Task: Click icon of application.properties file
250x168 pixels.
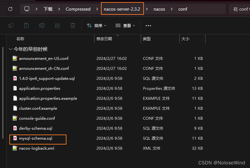Action: [x=15, y=88]
